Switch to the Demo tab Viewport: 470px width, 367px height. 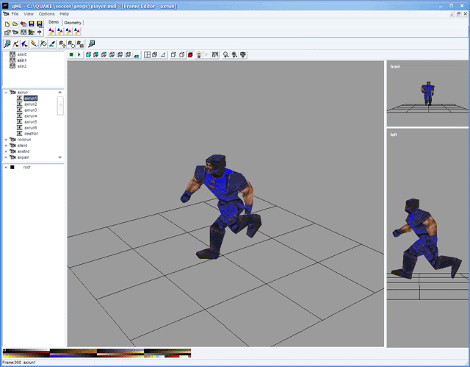(54, 22)
